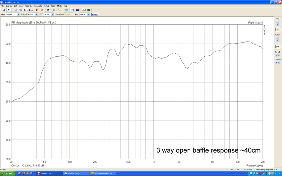282x176 pixels.
Task: Click FrLow right arrow
Action: pyautogui.click(x=279, y=62)
